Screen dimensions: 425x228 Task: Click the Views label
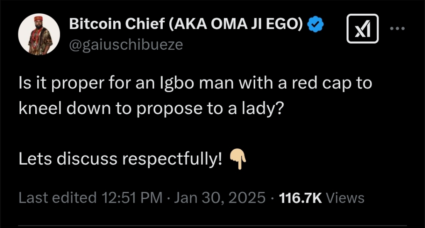[345, 198]
